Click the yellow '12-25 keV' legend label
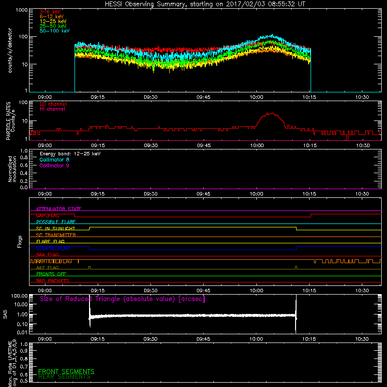 click(x=53, y=21)
